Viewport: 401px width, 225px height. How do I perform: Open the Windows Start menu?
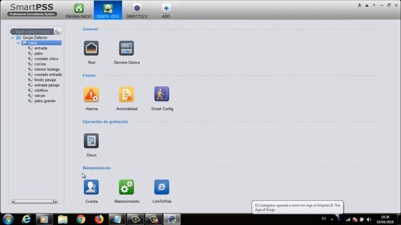(8, 219)
